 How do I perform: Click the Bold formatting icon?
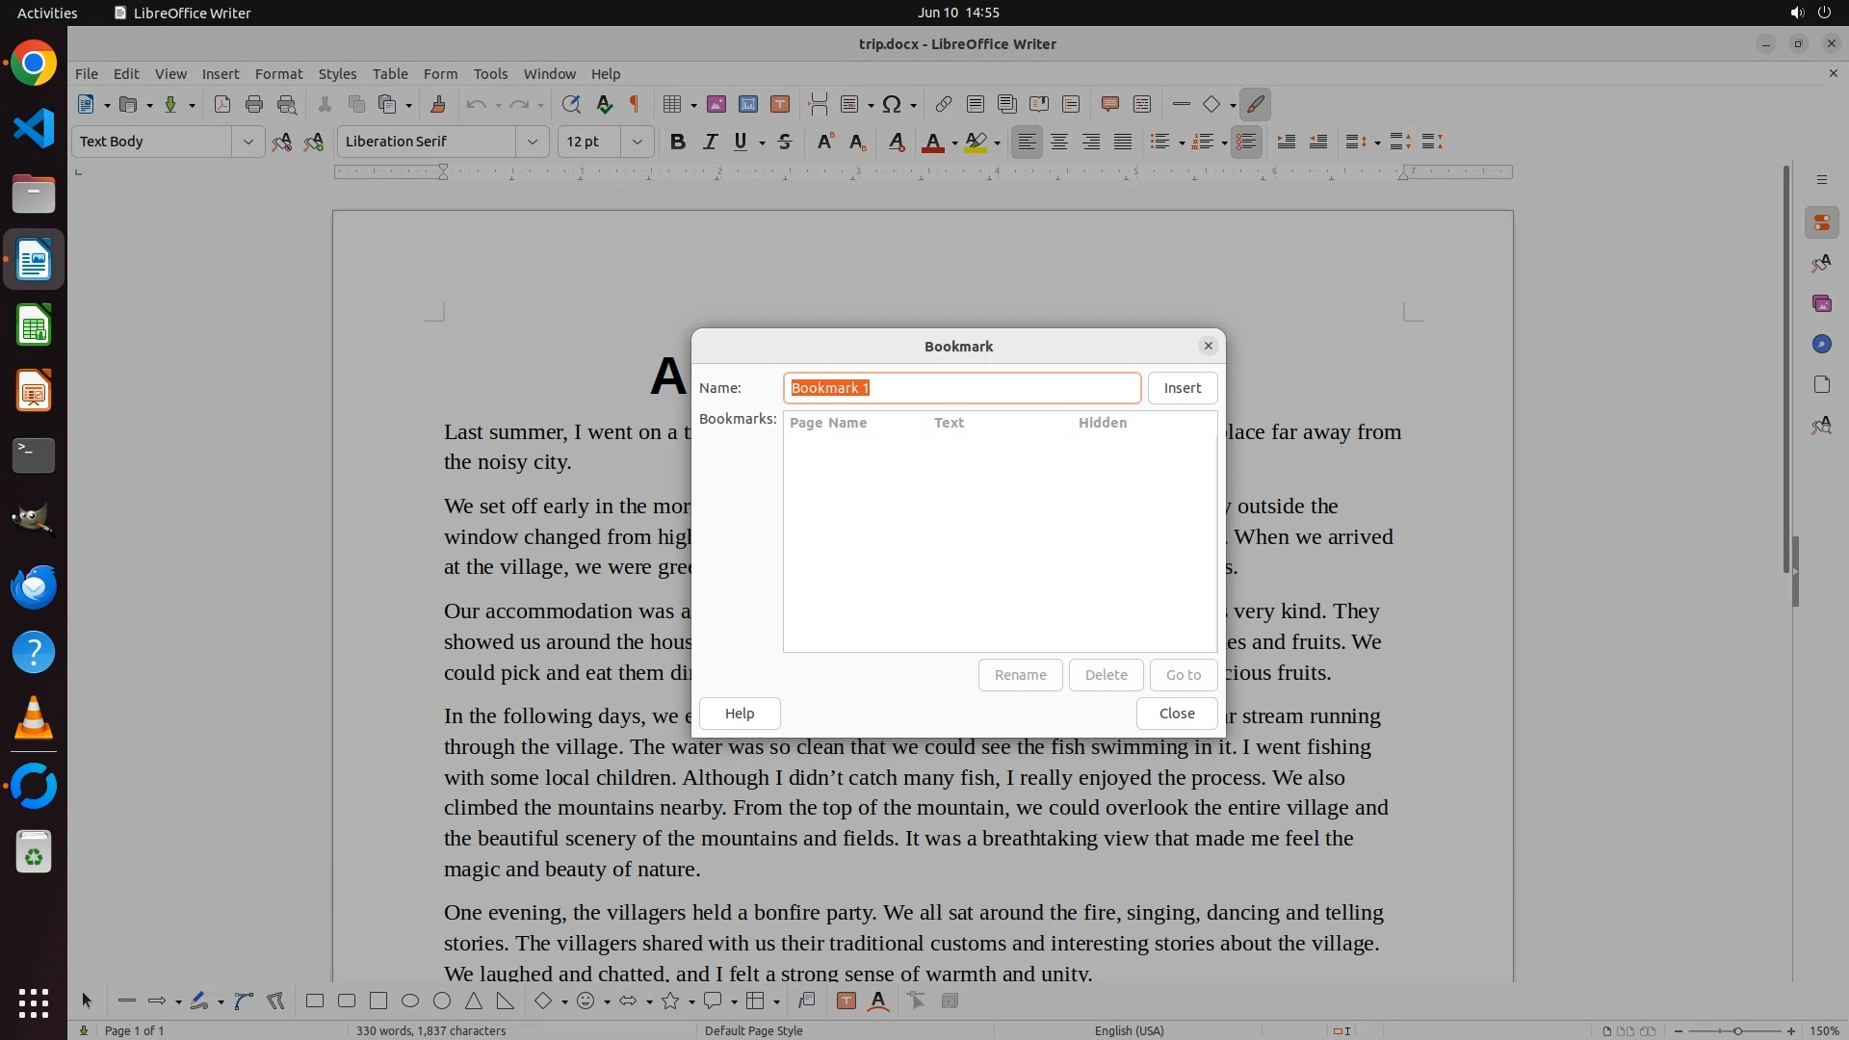point(677,142)
